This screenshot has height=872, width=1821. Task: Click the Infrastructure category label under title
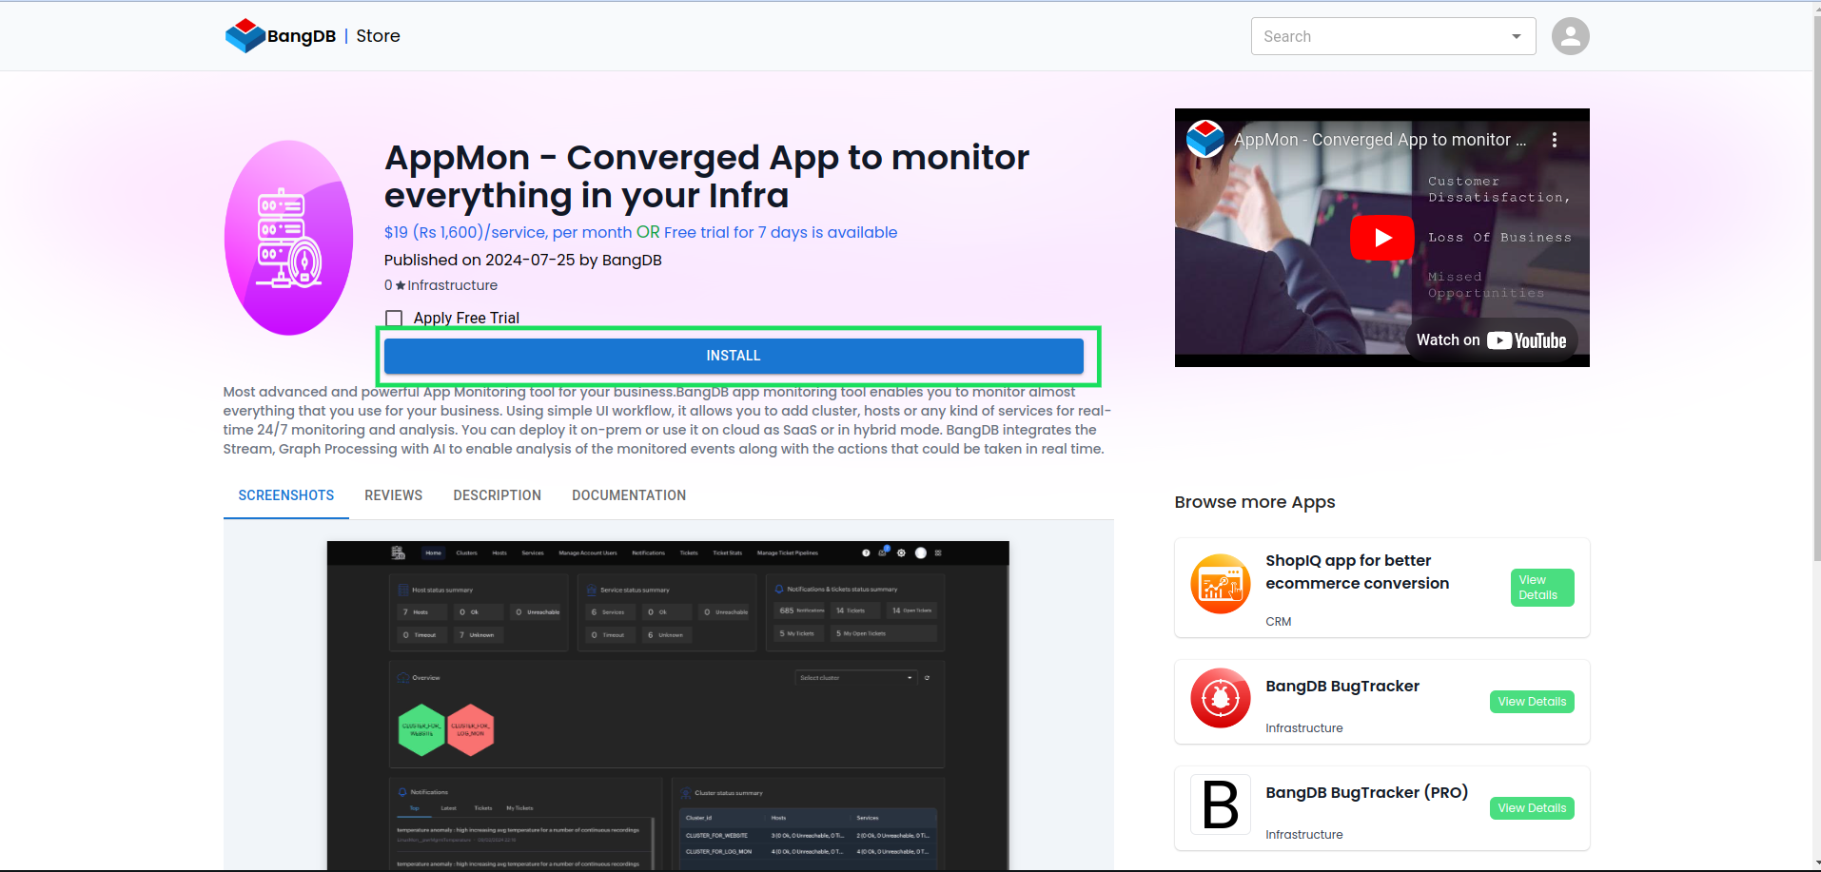(x=453, y=285)
